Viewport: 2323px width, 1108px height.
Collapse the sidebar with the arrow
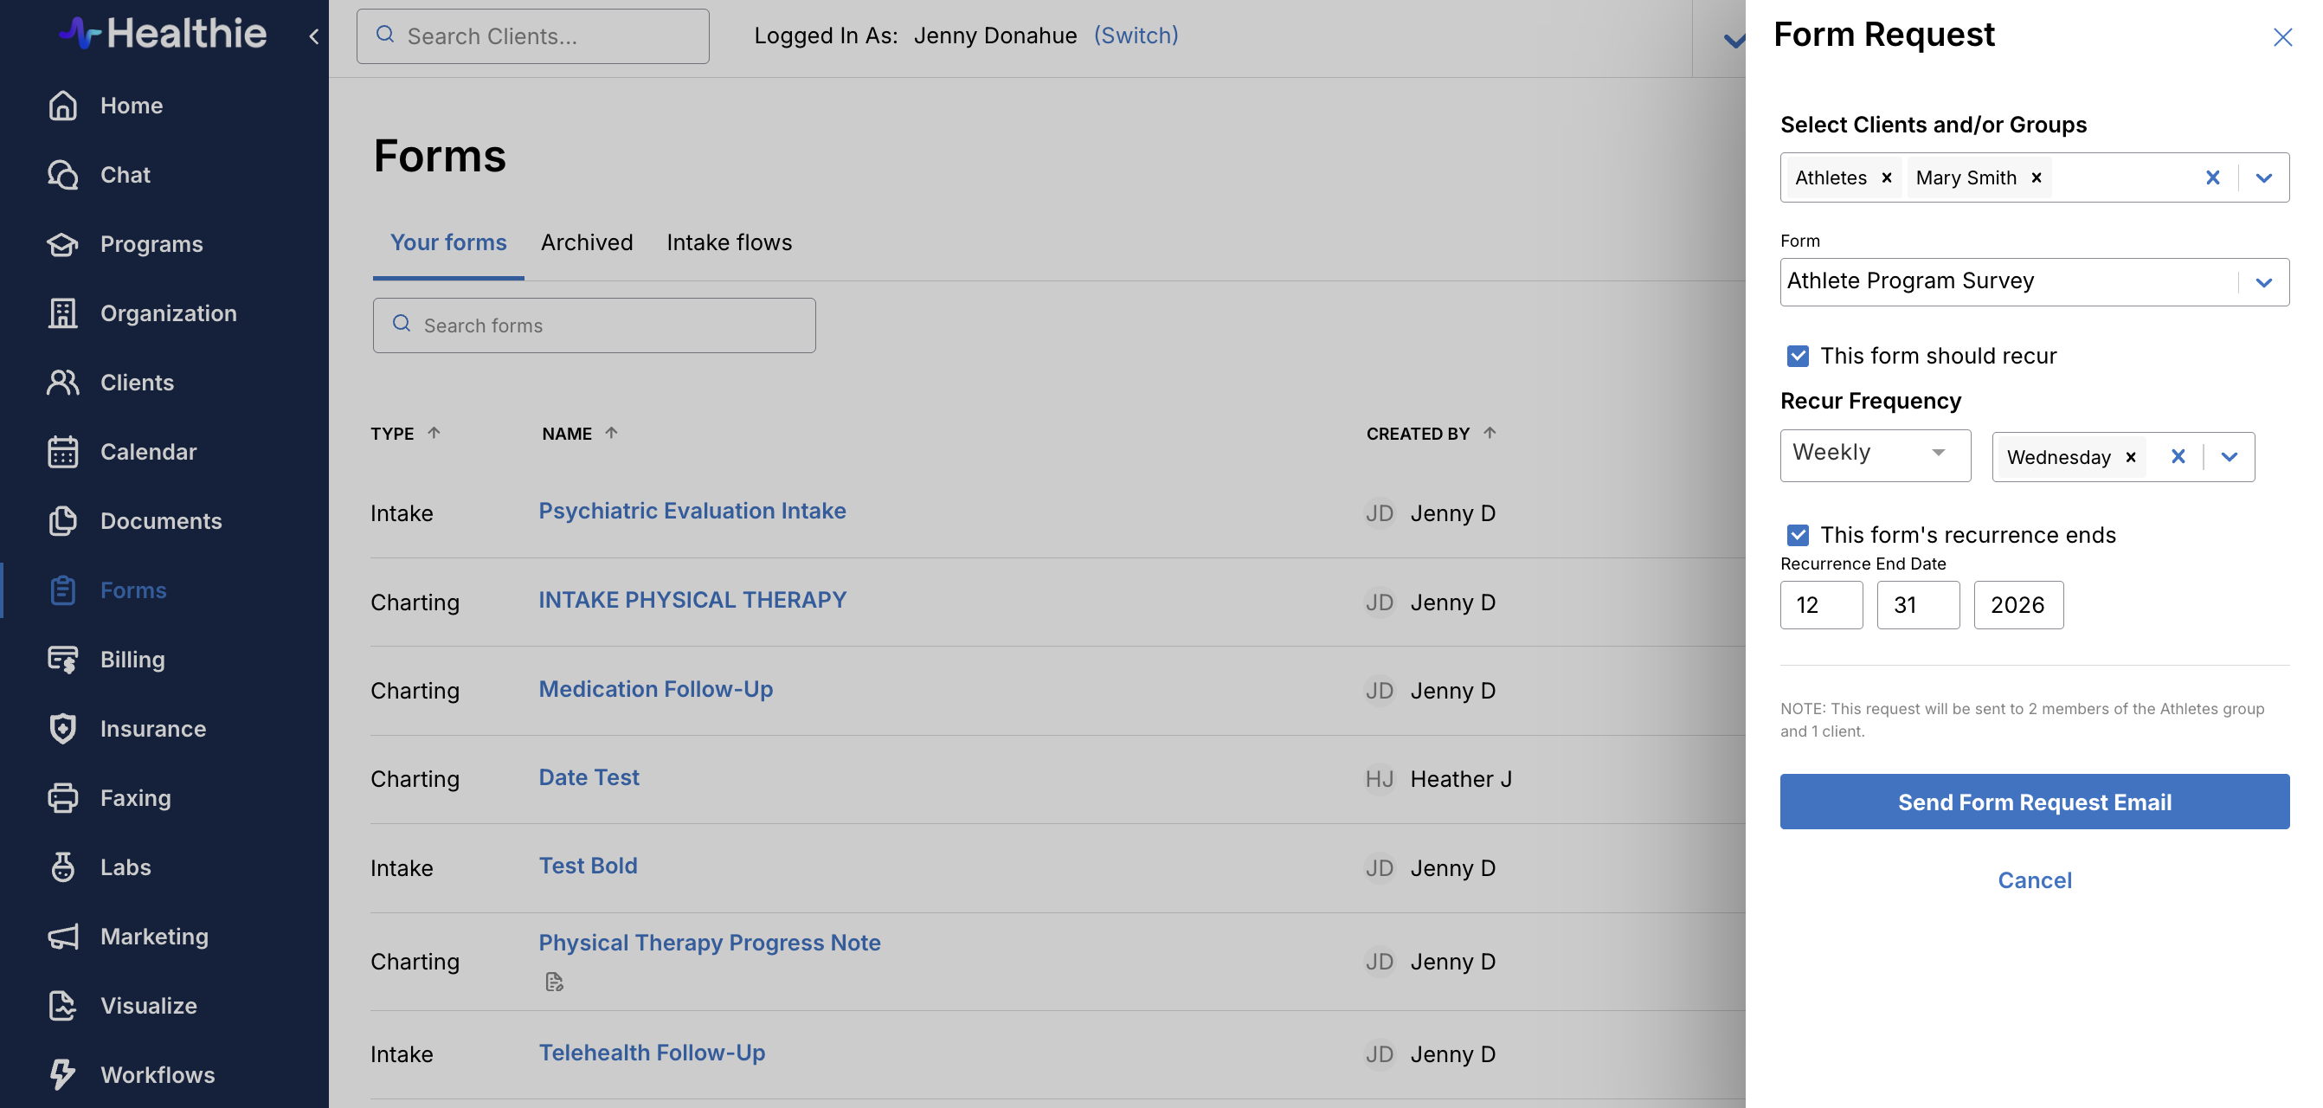click(313, 36)
